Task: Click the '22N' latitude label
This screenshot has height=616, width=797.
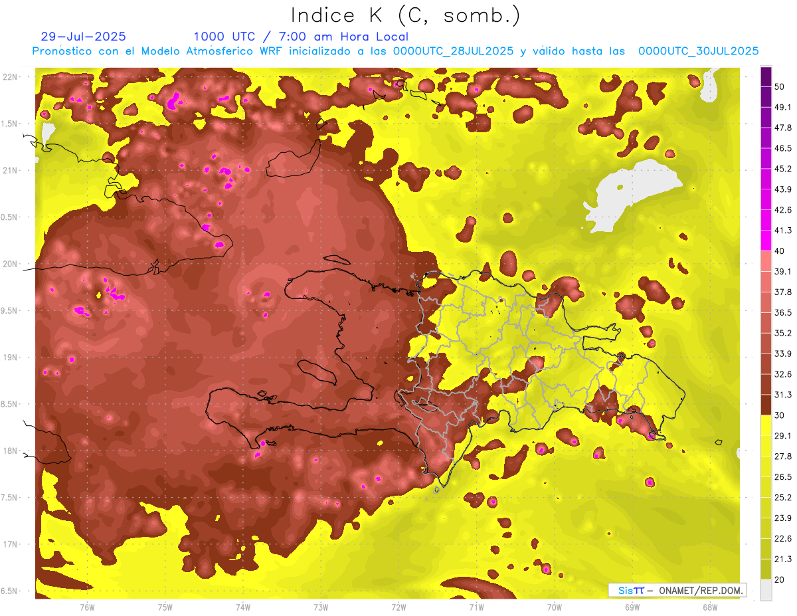Action: (11, 76)
